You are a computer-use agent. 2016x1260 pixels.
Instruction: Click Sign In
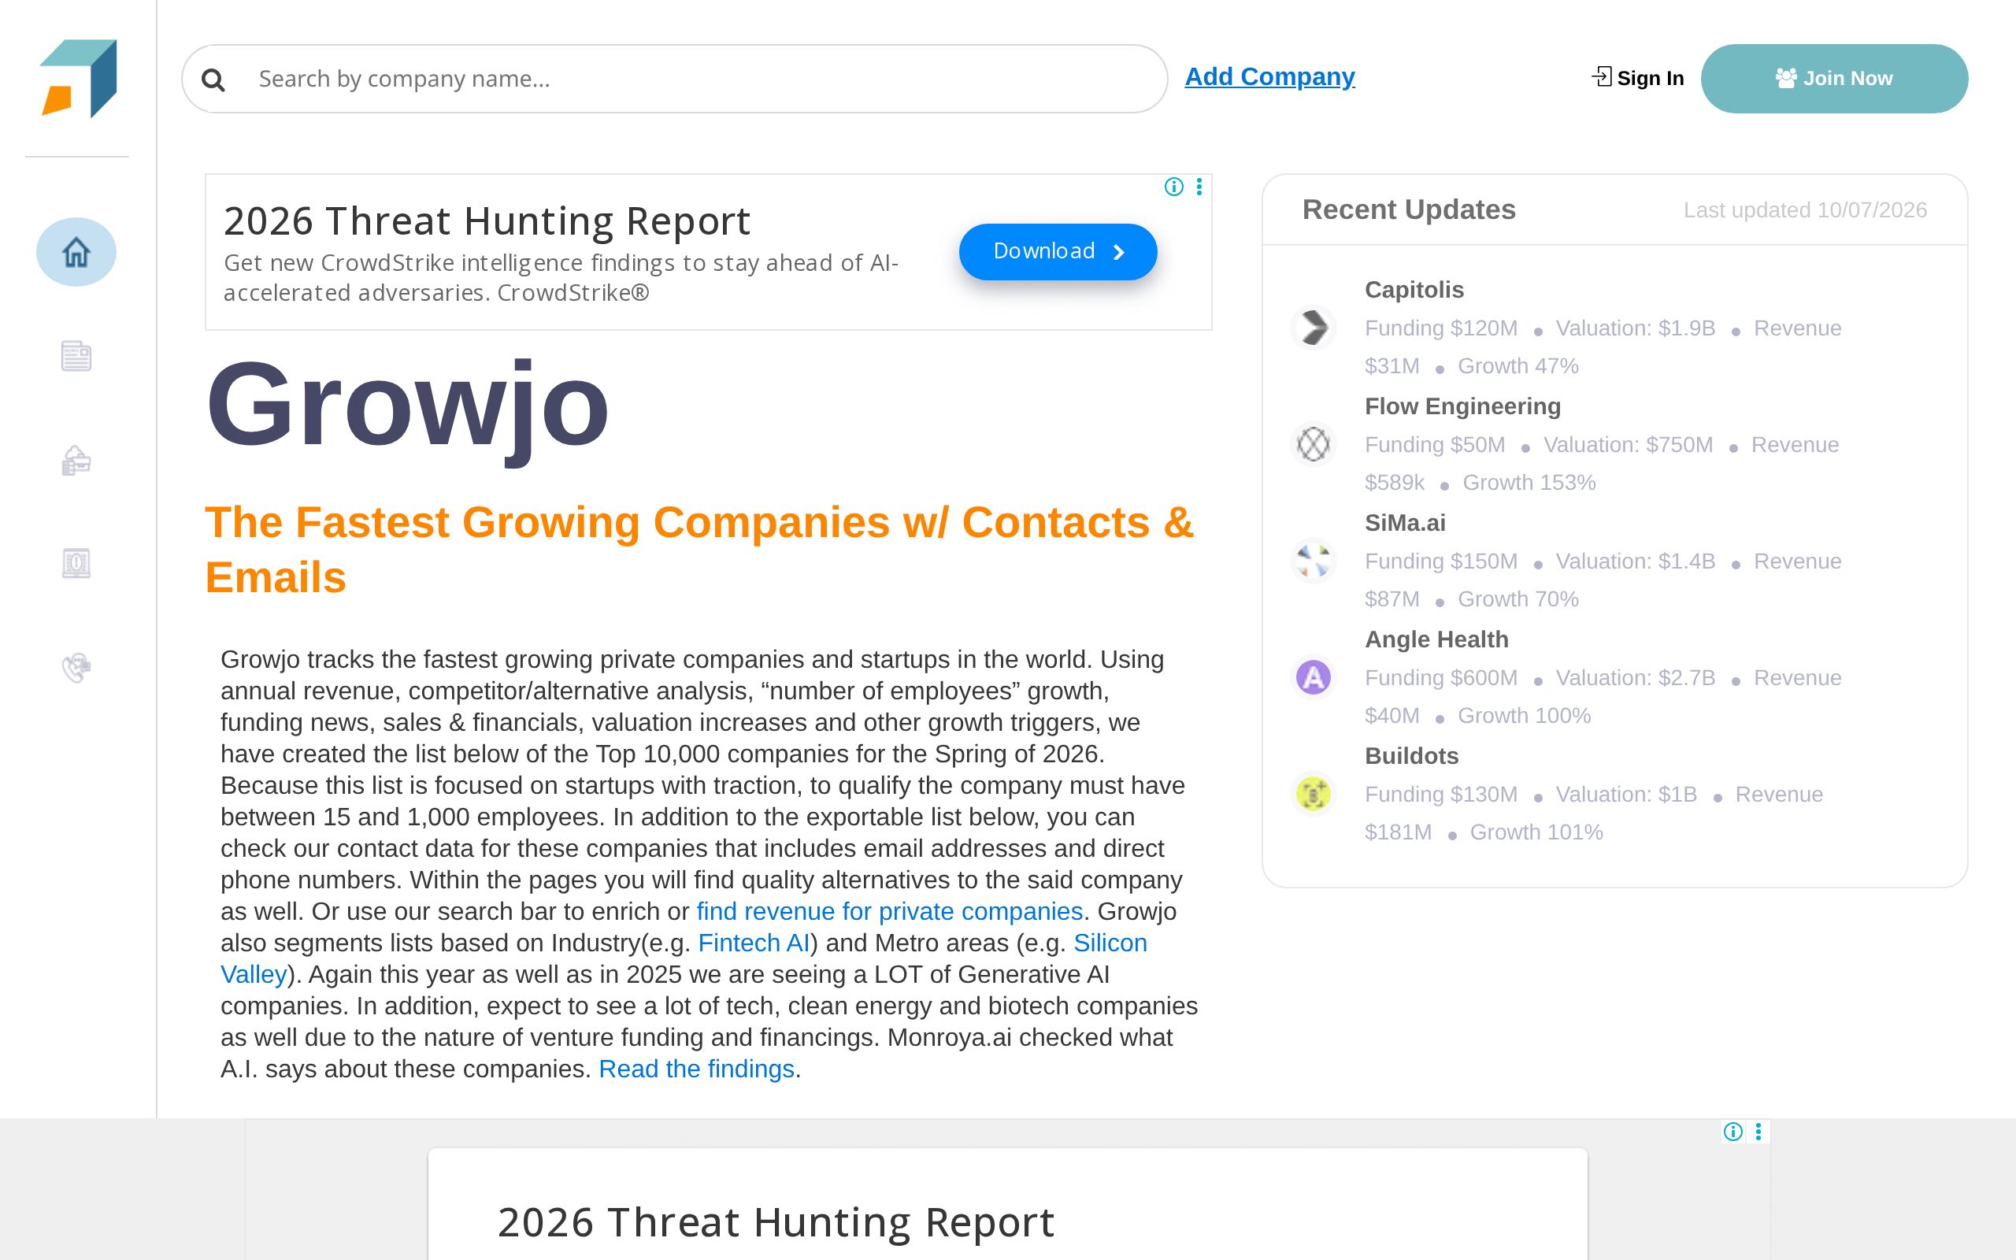pos(1638,78)
